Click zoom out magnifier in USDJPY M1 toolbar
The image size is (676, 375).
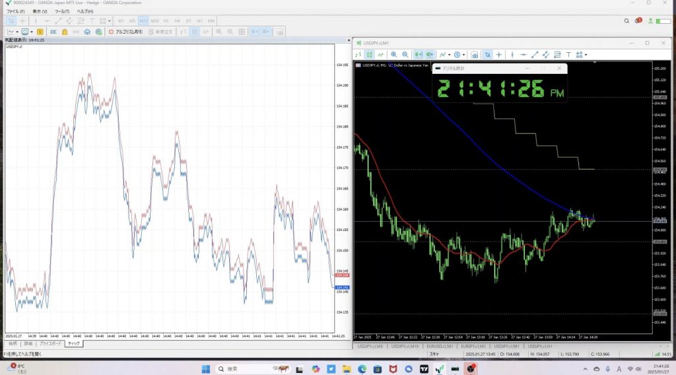pos(404,55)
